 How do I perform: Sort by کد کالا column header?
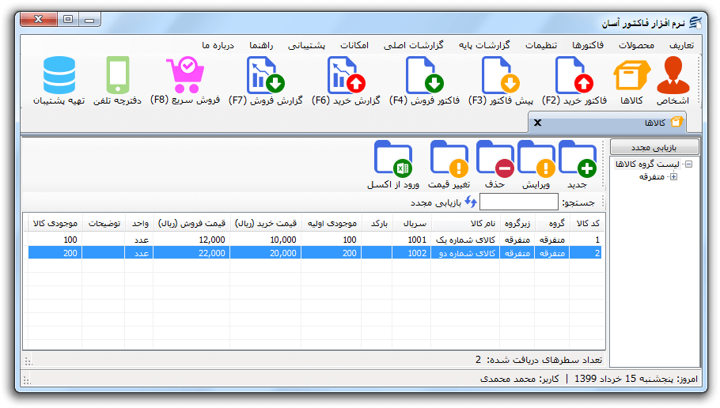[x=588, y=224]
